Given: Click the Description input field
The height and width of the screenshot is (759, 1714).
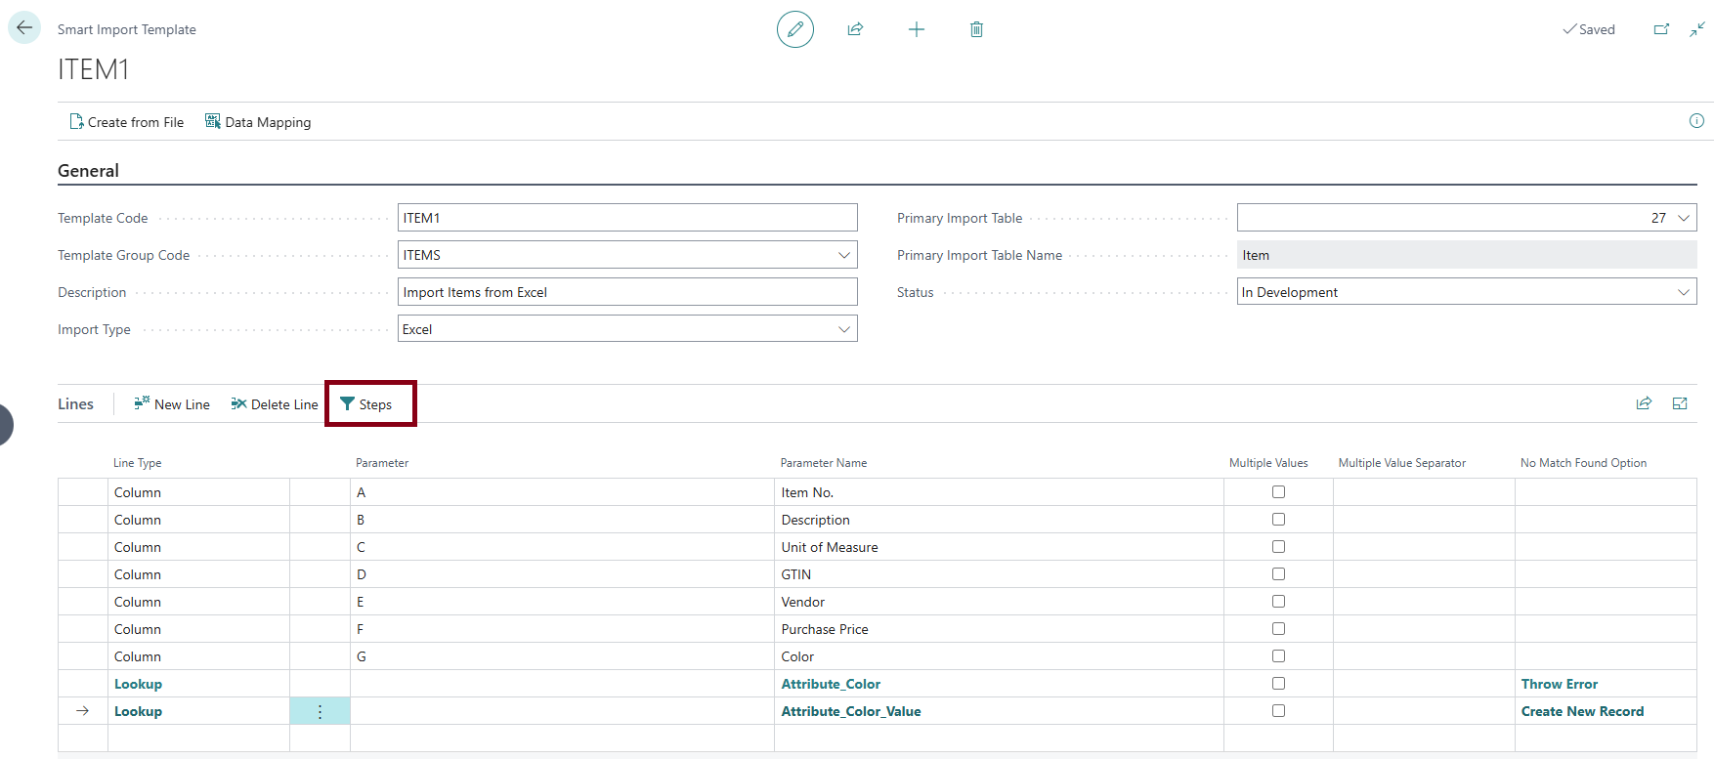Looking at the screenshot, I should [627, 292].
